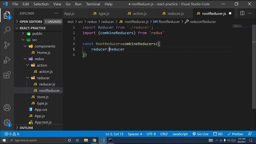
Task: Start Go Live server
Action: coord(200,134)
